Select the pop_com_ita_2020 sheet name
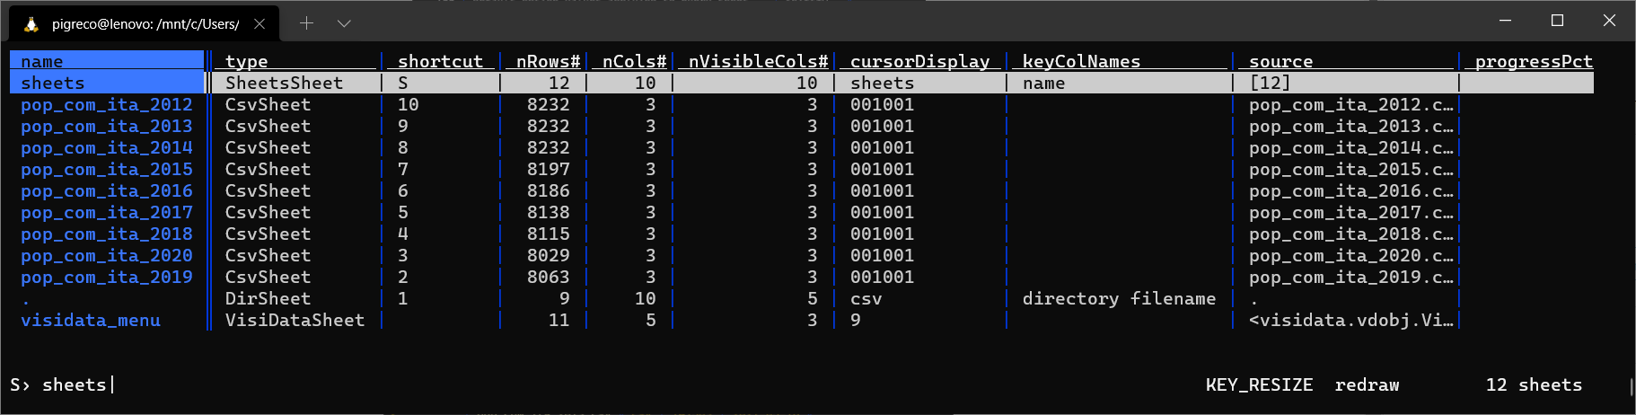Screen dimensions: 1636x415 tap(106, 256)
